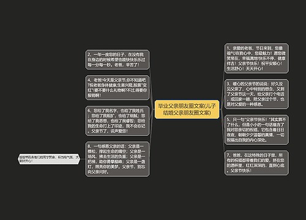Select the central yellow topic node 毕业父亲朋友圈文案
The height and width of the screenshot is (220, 306).
coord(187,109)
